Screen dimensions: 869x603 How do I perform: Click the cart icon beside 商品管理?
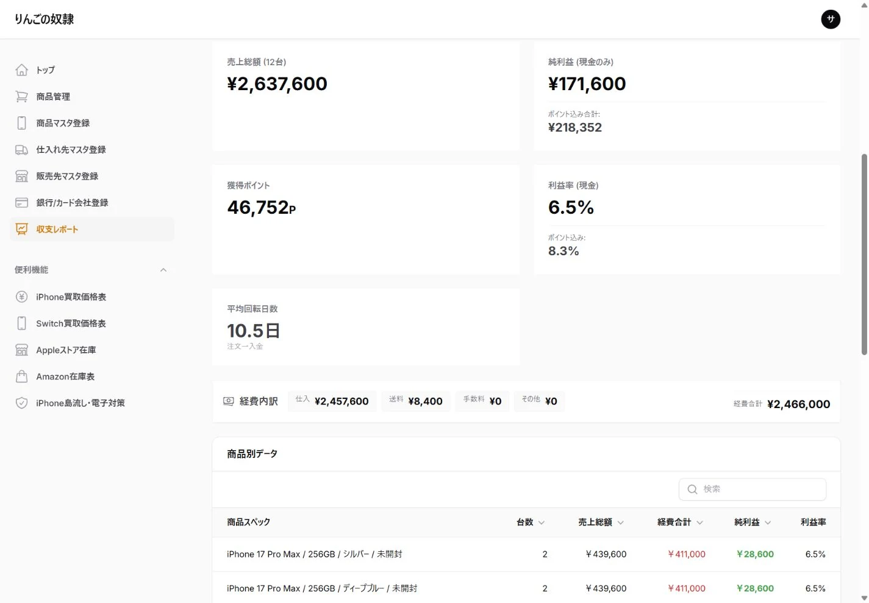(x=22, y=96)
